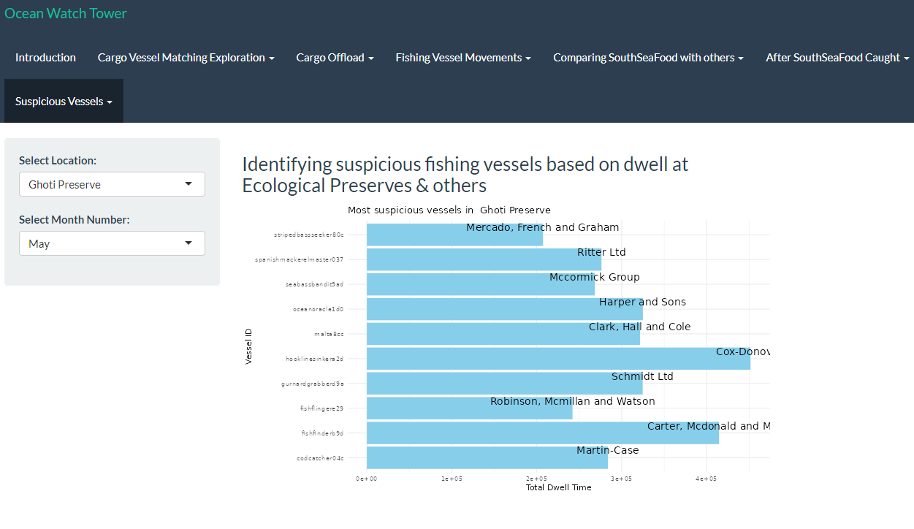
Task: Select the Schmidt Ltd bar in chart
Action: 504,384
